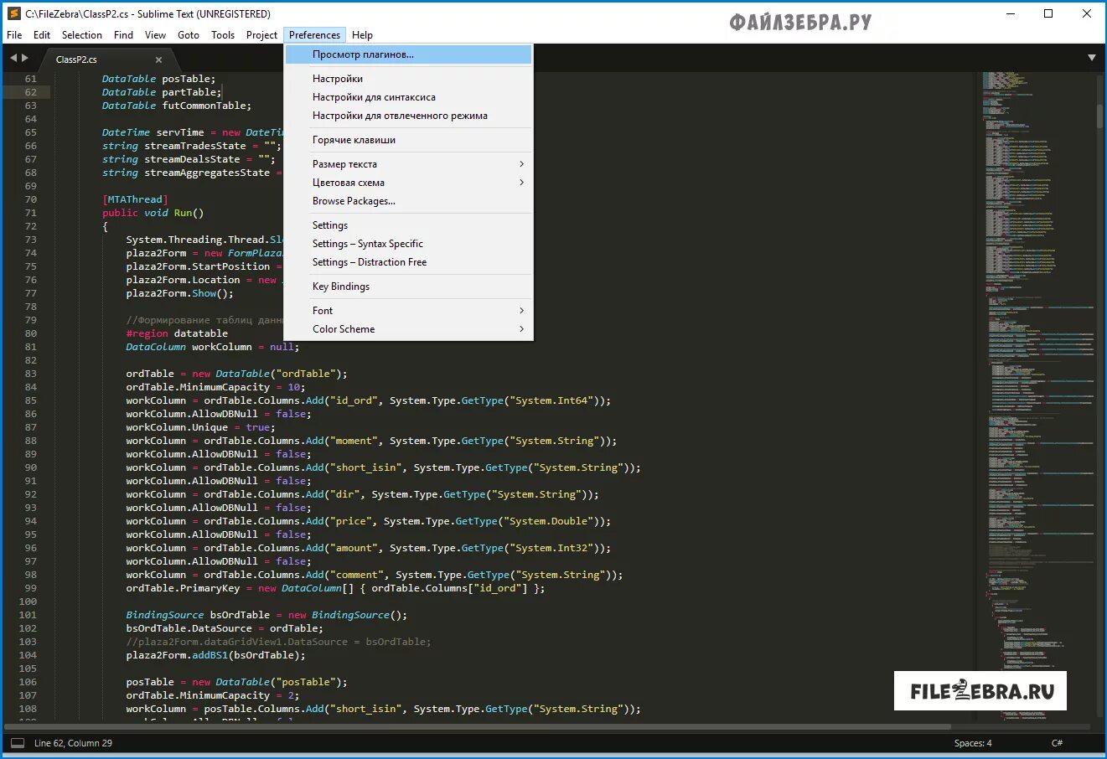The height and width of the screenshot is (759, 1107).
Task: Close the open Preferences menu
Action: tap(314, 35)
